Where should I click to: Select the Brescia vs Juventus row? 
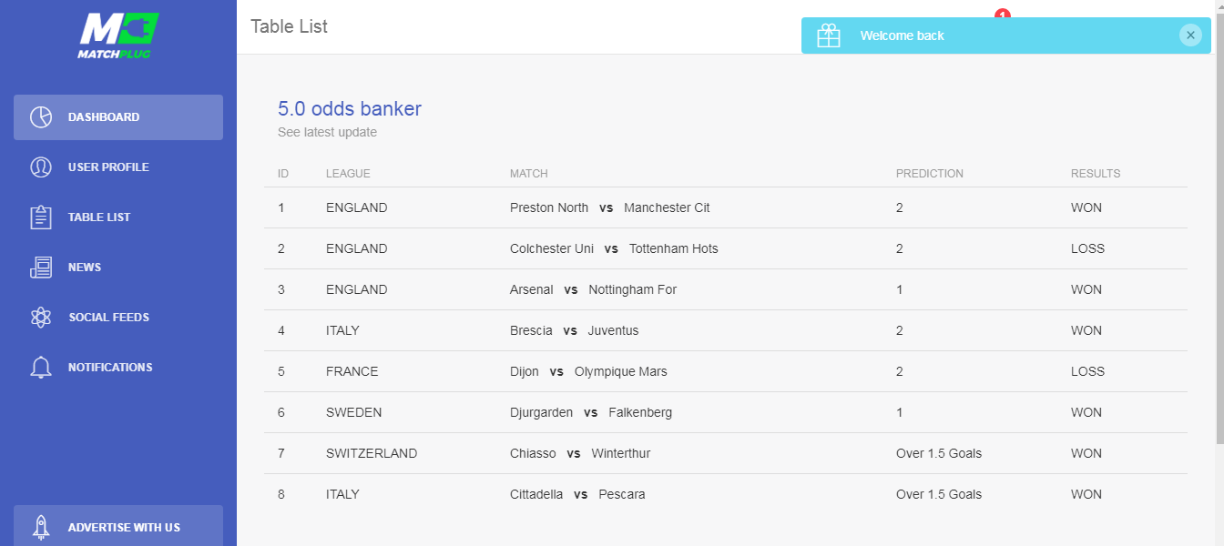574,330
